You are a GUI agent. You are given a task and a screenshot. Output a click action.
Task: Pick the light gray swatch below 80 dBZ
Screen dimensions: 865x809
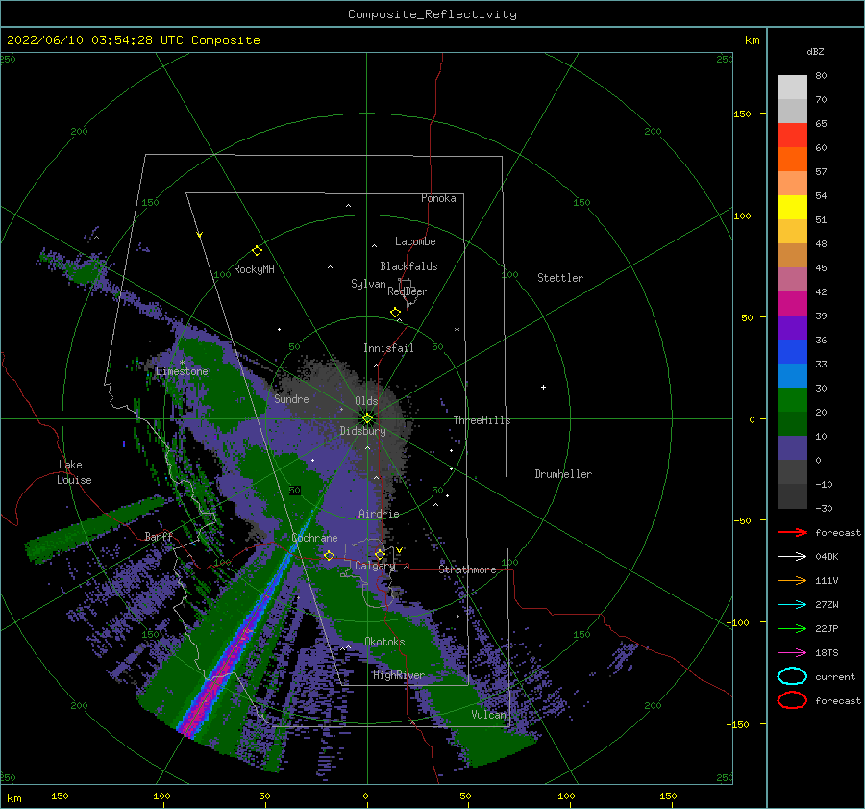point(792,87)
